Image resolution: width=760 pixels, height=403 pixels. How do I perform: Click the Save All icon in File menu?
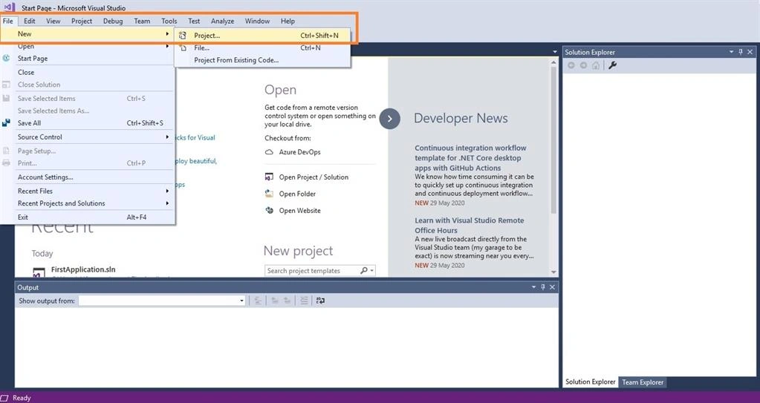click(6, 123)
